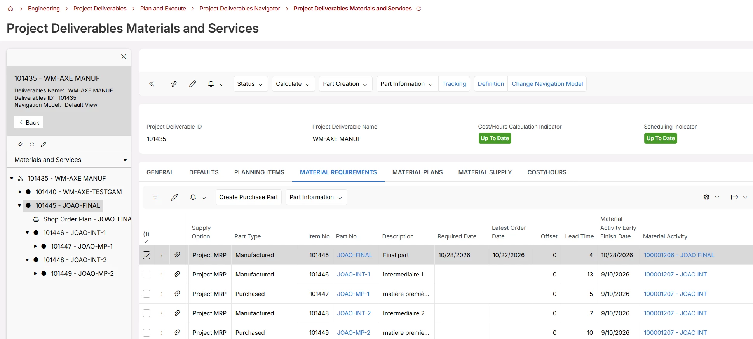Open attachments for JOAO-INT-2 row
This screenshot has height=339, width=753.
click(177, 313)
